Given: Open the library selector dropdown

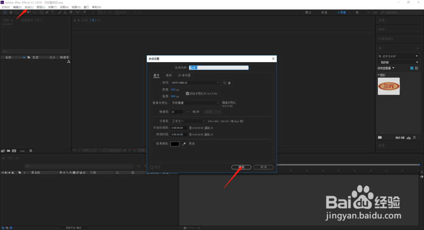Looking at the screenshot, I should click(399, 62).
